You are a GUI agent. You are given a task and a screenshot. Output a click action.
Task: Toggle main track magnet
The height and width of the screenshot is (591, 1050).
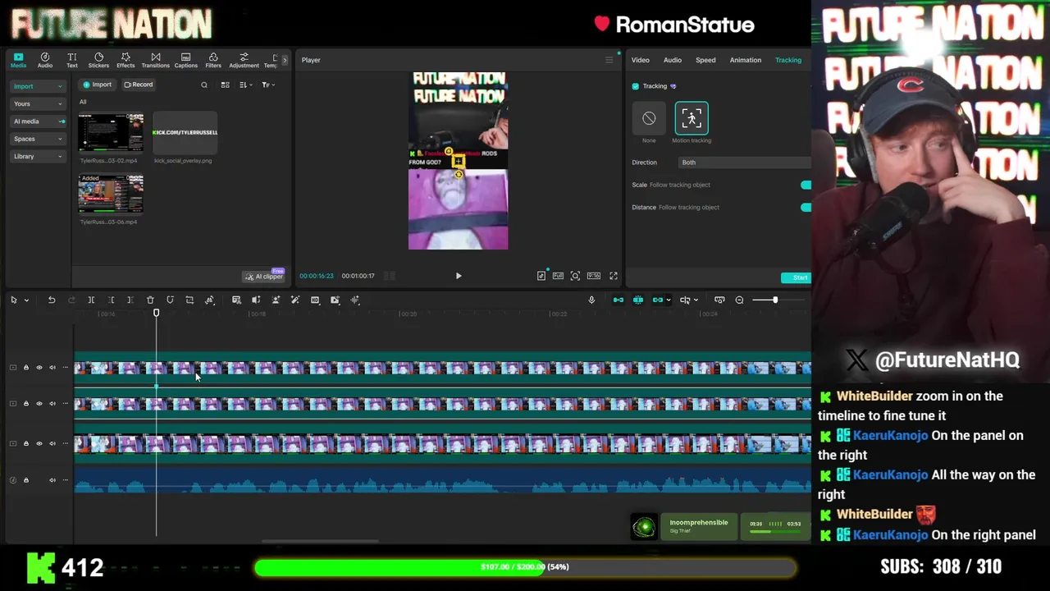click(x=619, y=300)
